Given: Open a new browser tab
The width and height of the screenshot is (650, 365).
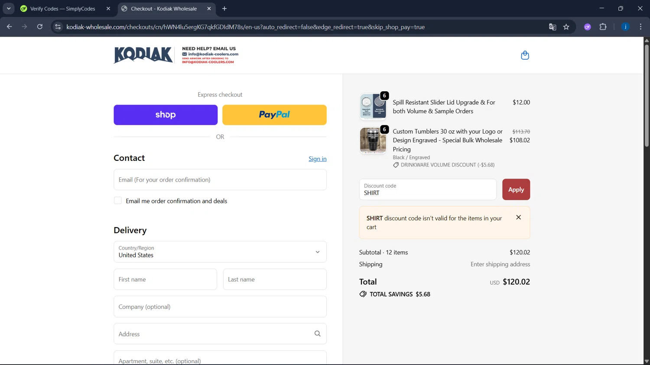Looking at the screenshot, I should pos(224,9).
